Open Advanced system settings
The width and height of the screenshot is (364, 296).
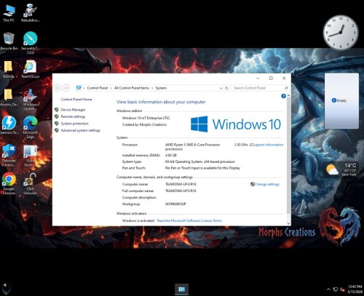(x=80, y=130)
